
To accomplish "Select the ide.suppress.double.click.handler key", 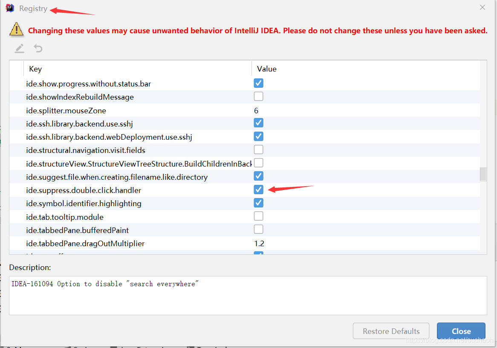I will 84,190.
